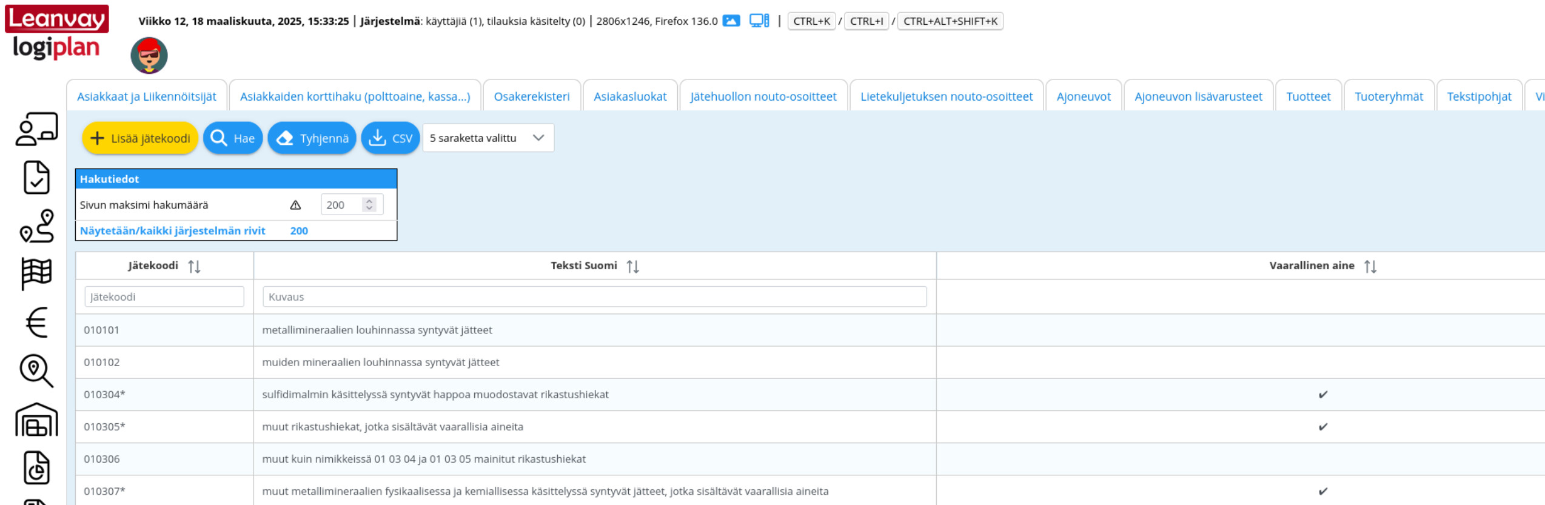Open the Tuoteryhmät tab
The width and height of the screenshot is (1545, 505).
[1389, 96]
